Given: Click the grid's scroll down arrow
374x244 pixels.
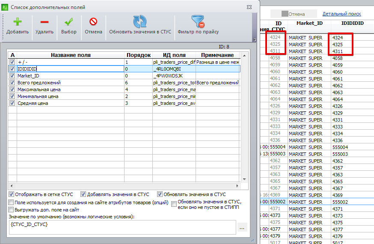Looking at the screenshot, I should [x=244, y=179].
